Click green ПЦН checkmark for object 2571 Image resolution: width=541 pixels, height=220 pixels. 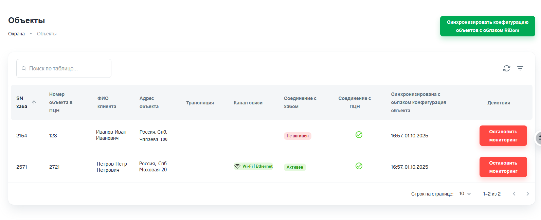pos(359,166)
